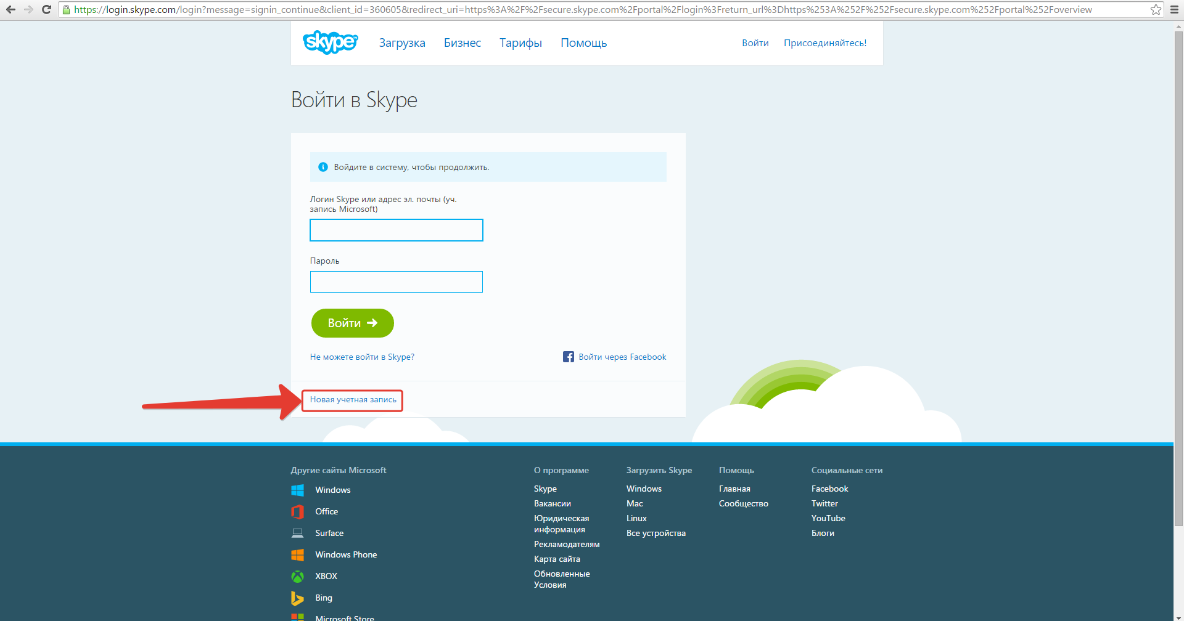Open the Facebook link under Социальные сети
The height and width of the screenshot is (621, 1184).
(829, 489)
